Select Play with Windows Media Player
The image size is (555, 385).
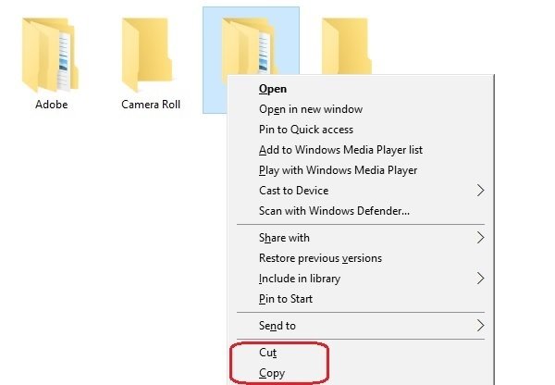pos(339,170)
